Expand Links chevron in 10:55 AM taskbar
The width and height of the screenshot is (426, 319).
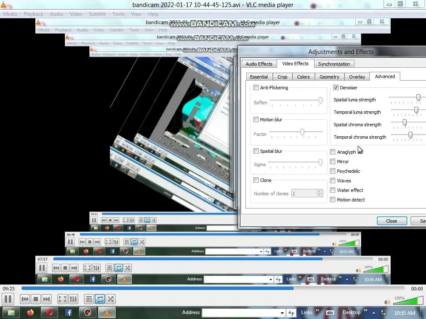tap(317, 310)
